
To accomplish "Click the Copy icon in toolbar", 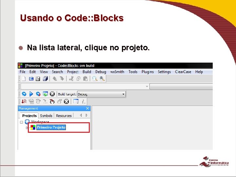I will click(78, 79).
